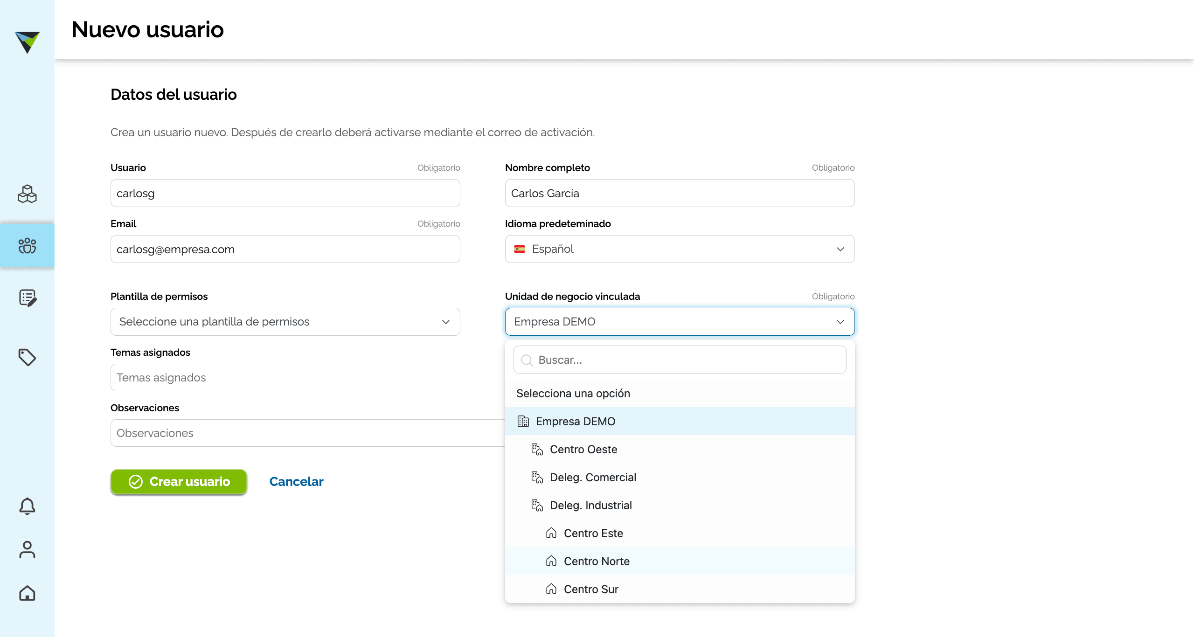Viewport: 1194px width, 637px height.
Task: Select Deleg. Comercial from the list
Action: pyautogui.click(x=680, y=477)
